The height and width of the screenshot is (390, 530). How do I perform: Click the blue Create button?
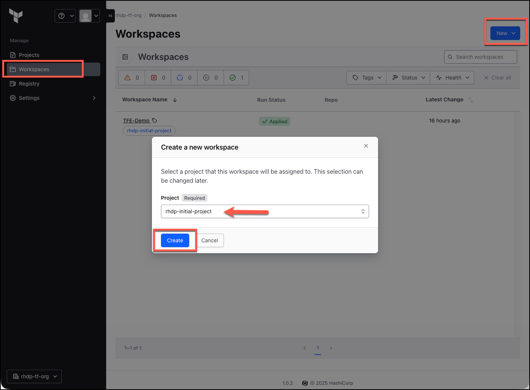tap(175, 240)
